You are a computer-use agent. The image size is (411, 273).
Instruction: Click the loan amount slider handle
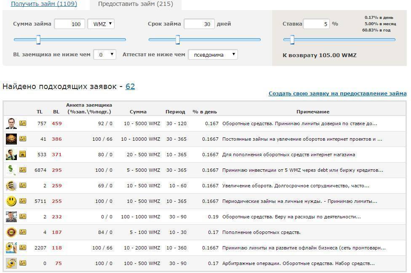(x=38, y=40)
